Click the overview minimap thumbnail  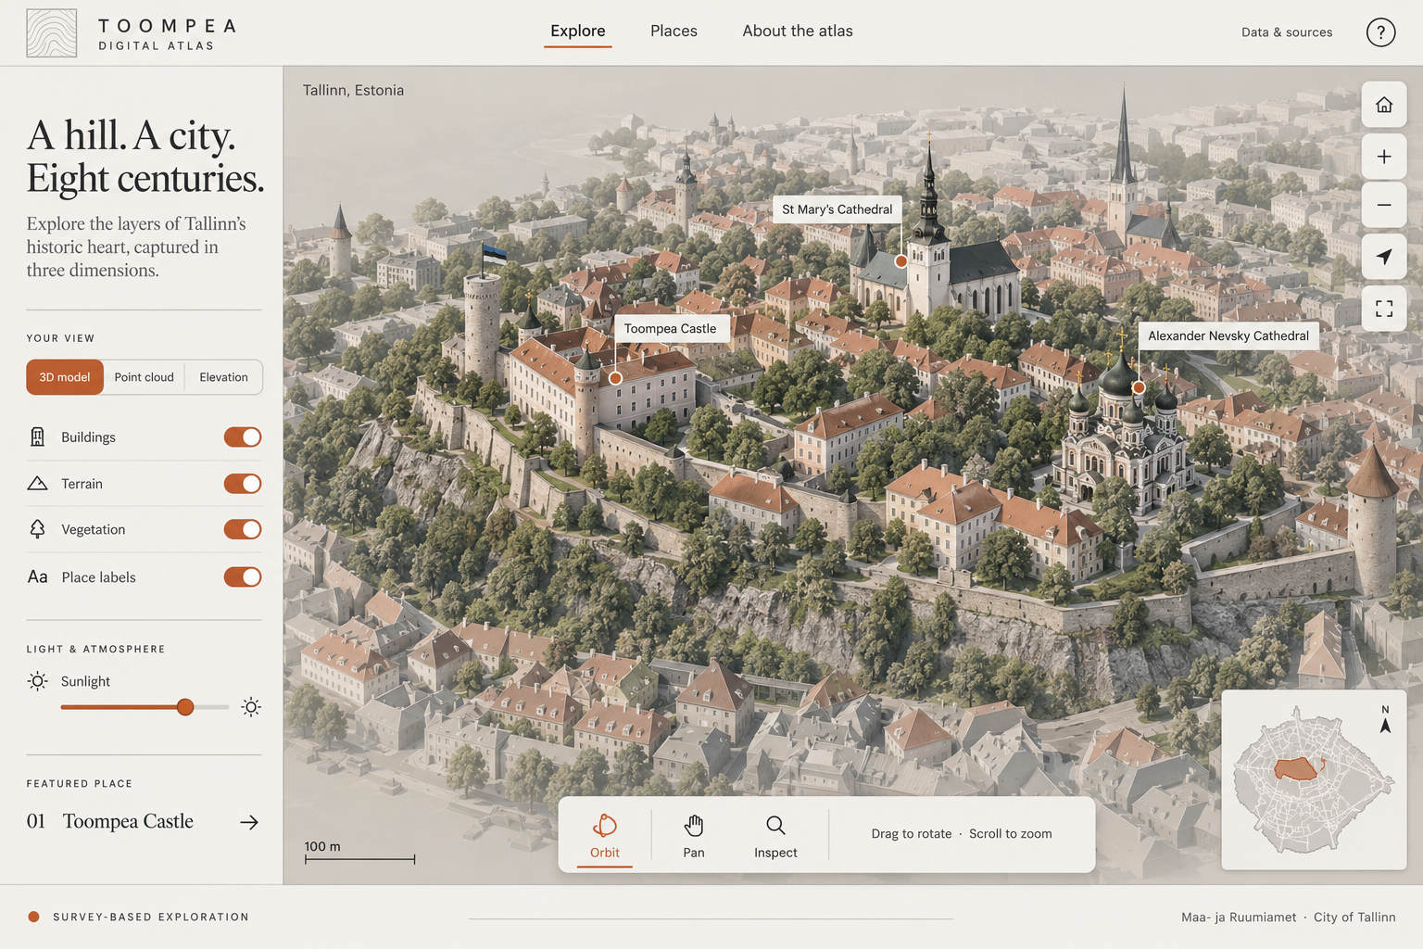tap(1314, 779)
